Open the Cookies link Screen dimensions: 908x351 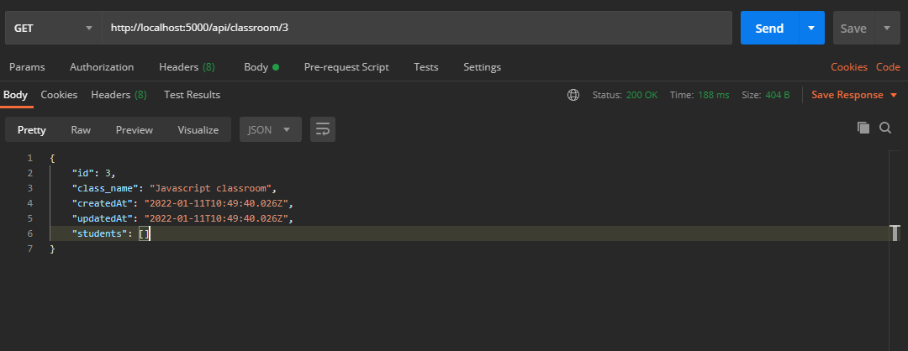click(849, 67)
